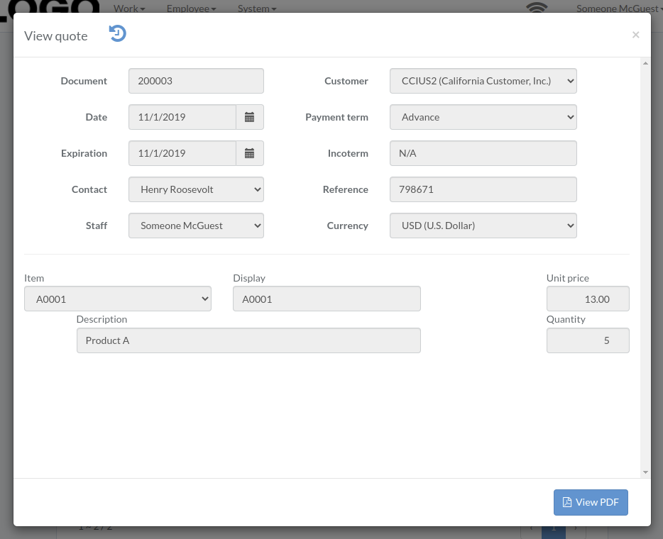Close the View quote dialog
This screenshot has width=663, height=539.
(635, 35)
